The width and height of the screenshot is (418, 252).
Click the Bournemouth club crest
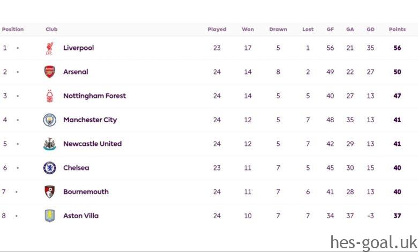[49, 192]
